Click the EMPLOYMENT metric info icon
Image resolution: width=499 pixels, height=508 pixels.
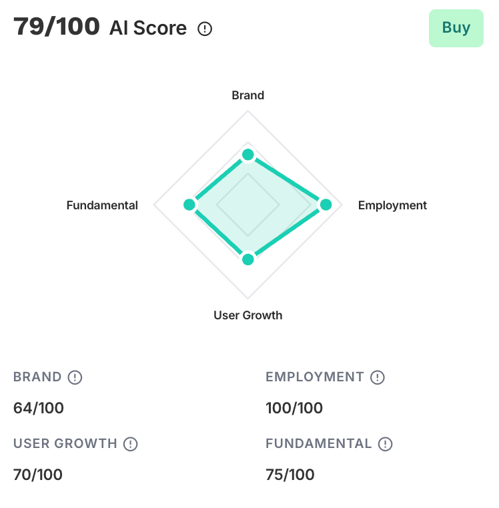[378, 377]
